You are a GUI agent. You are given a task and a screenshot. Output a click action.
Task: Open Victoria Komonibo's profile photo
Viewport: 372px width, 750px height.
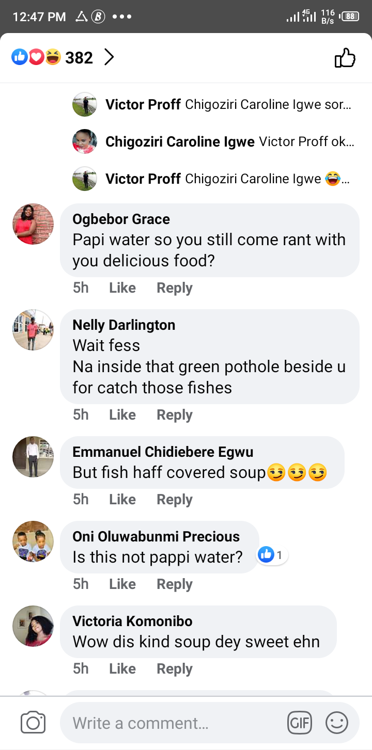point(33,626)
